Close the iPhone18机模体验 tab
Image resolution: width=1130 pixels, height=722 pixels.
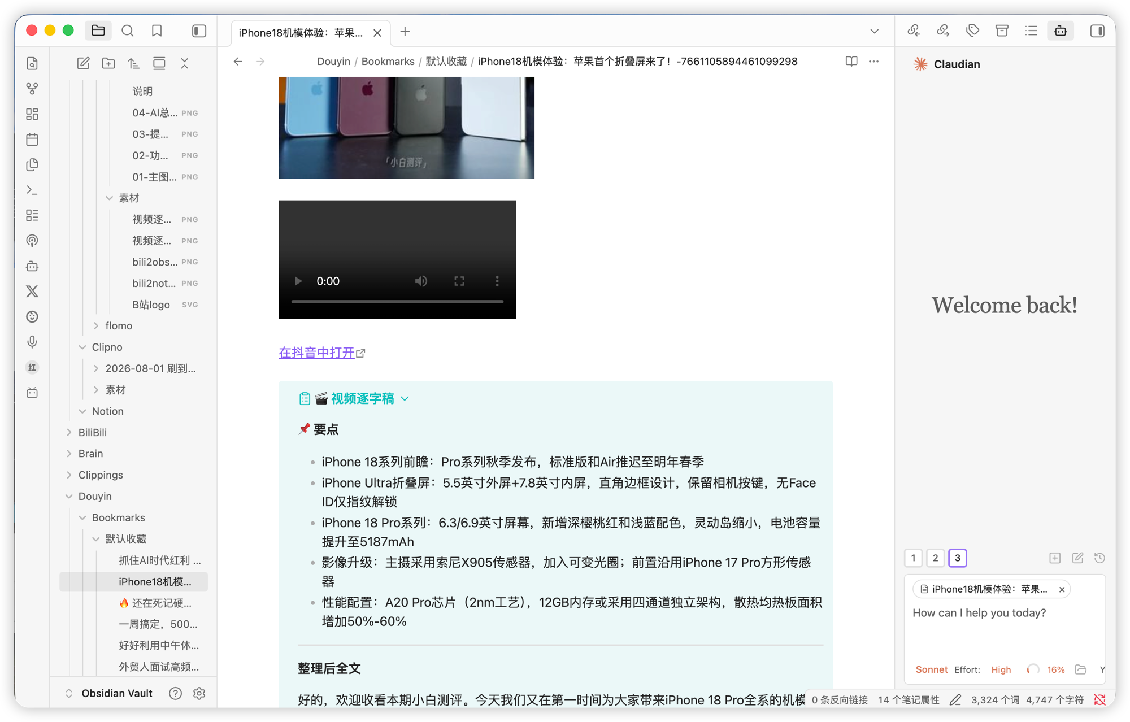[x=377, y=33]
